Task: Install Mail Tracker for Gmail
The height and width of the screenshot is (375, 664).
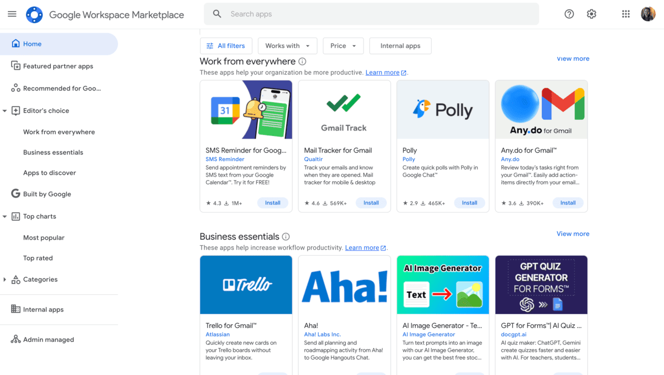Action: coord(371,203)
